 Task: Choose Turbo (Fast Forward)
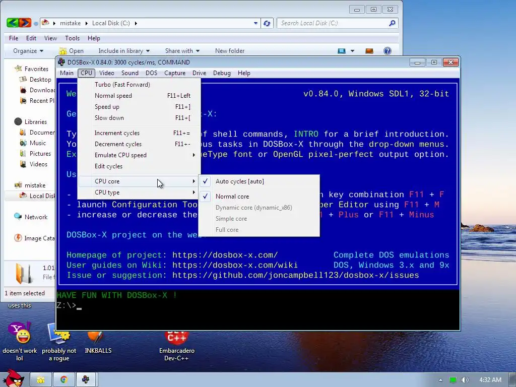click(x=139, y=85)
